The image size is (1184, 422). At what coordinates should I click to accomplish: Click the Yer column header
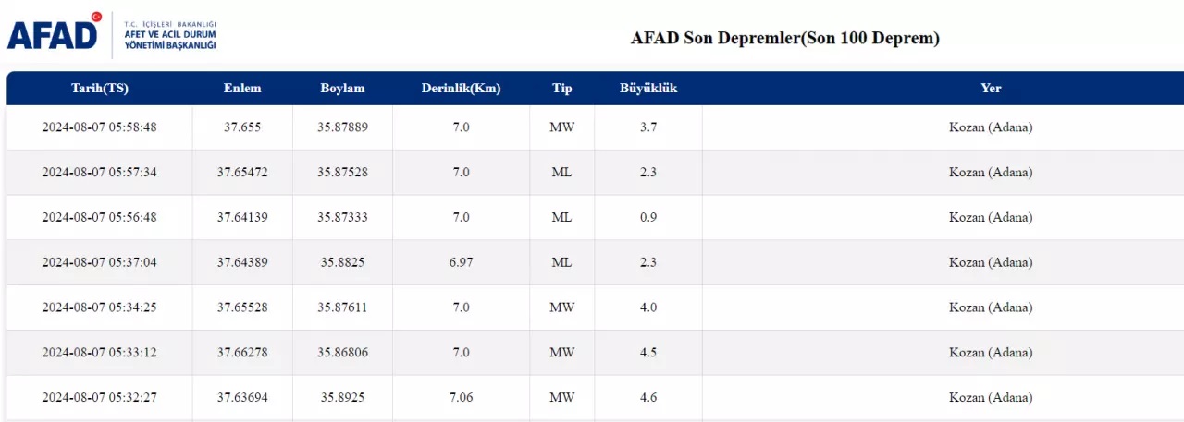pos(991,89)
